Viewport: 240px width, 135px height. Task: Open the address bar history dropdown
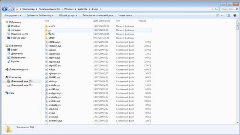click(212, 9)
